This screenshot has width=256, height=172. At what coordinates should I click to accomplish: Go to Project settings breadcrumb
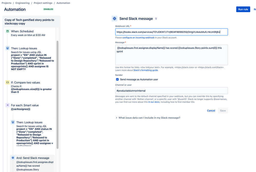[43, 3]
